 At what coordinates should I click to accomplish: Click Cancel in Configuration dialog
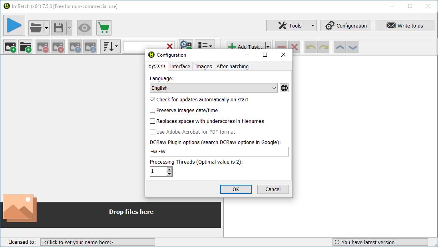pyautogui.click(x=273, y=189)
